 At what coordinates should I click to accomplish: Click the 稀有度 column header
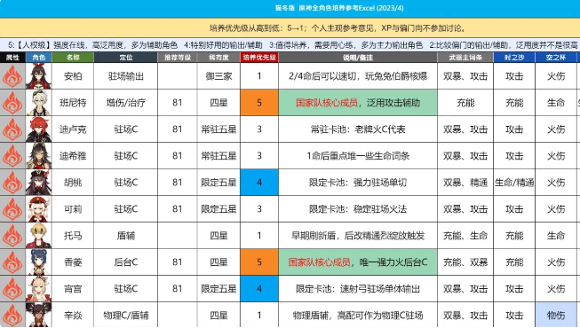218,58
